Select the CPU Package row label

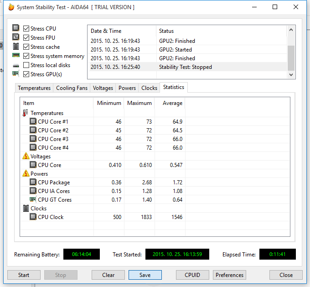coord(54,183)
